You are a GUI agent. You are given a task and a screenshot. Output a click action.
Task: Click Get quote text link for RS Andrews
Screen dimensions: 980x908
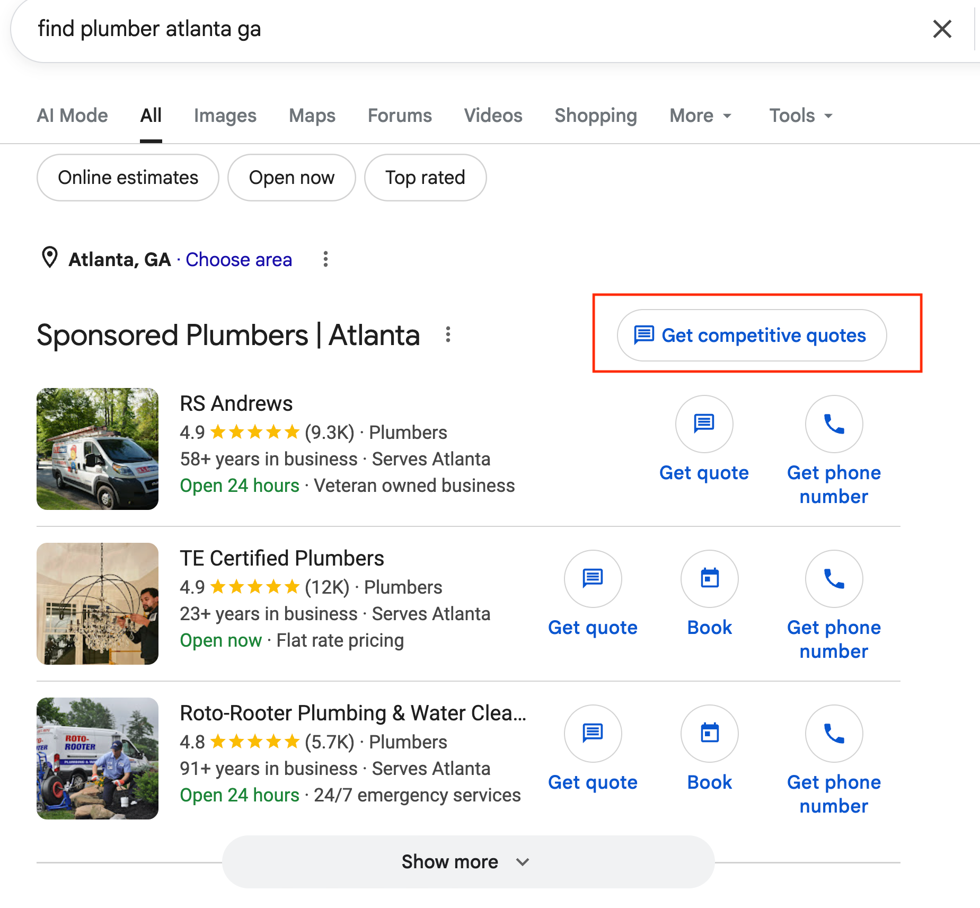(x=704, y=473)
